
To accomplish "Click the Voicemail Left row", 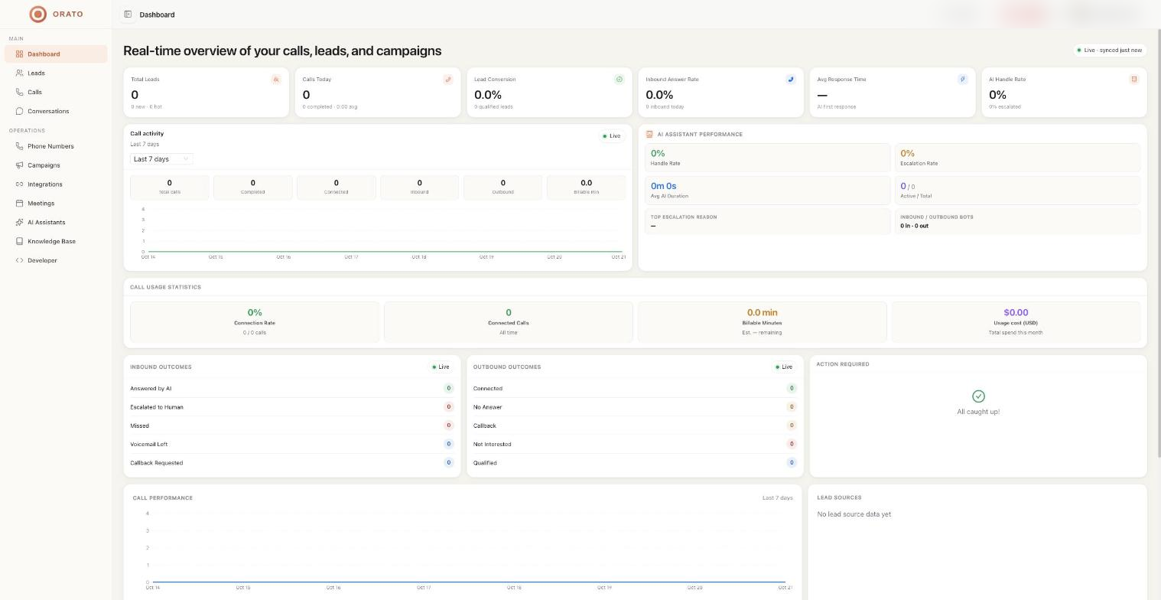I will point(292,444).
